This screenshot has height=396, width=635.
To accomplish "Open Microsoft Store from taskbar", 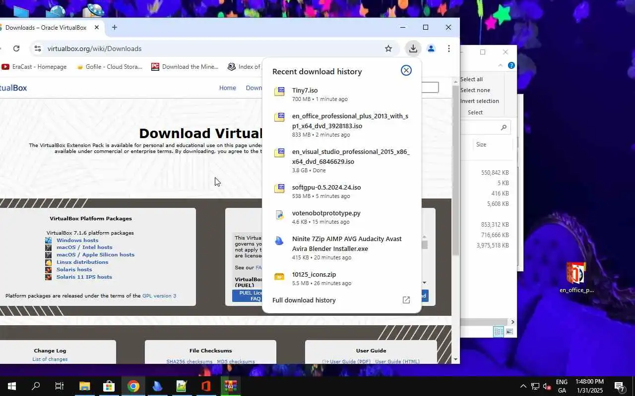I will [x=109, y=386].
